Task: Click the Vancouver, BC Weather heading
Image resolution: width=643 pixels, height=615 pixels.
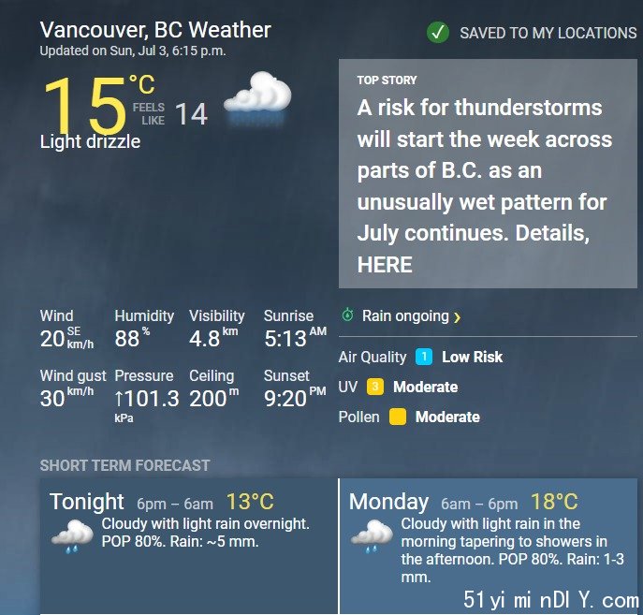Action: pos(155,30)
